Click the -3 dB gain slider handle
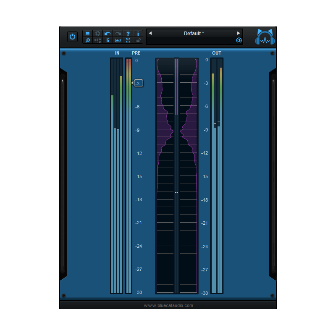Viewport: 336px width, 336px height. point(138,83)
